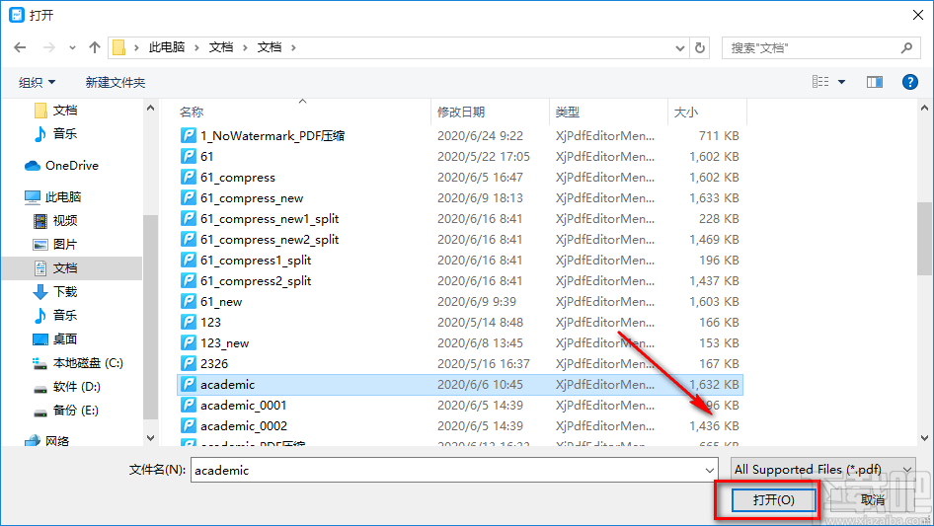This screenshot has width=934, height=526.
Task: Open the recent locations dropdown arrow
Action: pyautogui.click(x=72, y=47)
